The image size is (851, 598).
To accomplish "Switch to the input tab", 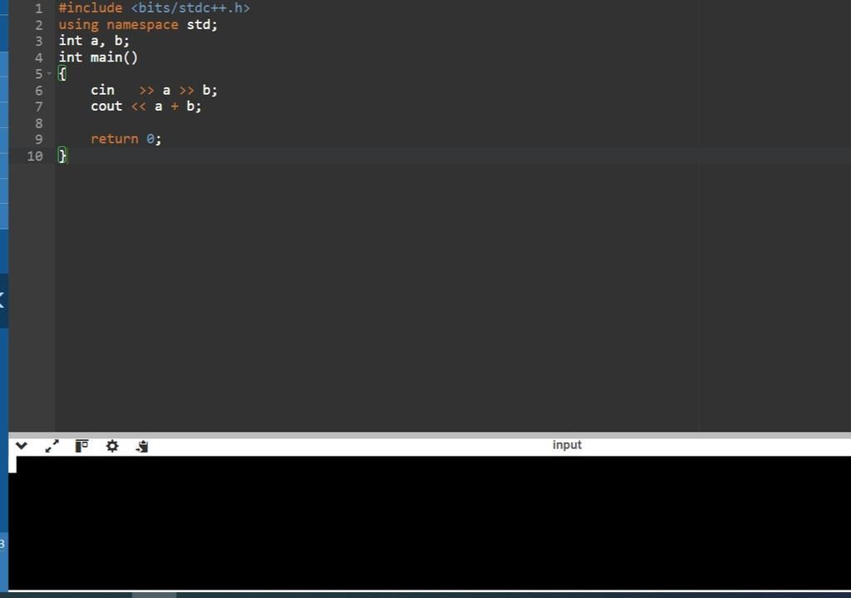I will [567, 444].
